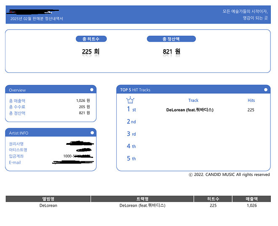Click the 총 정산액 label in Overview
This screenshot has height=226, width=278.
click(x=17, y=113)
